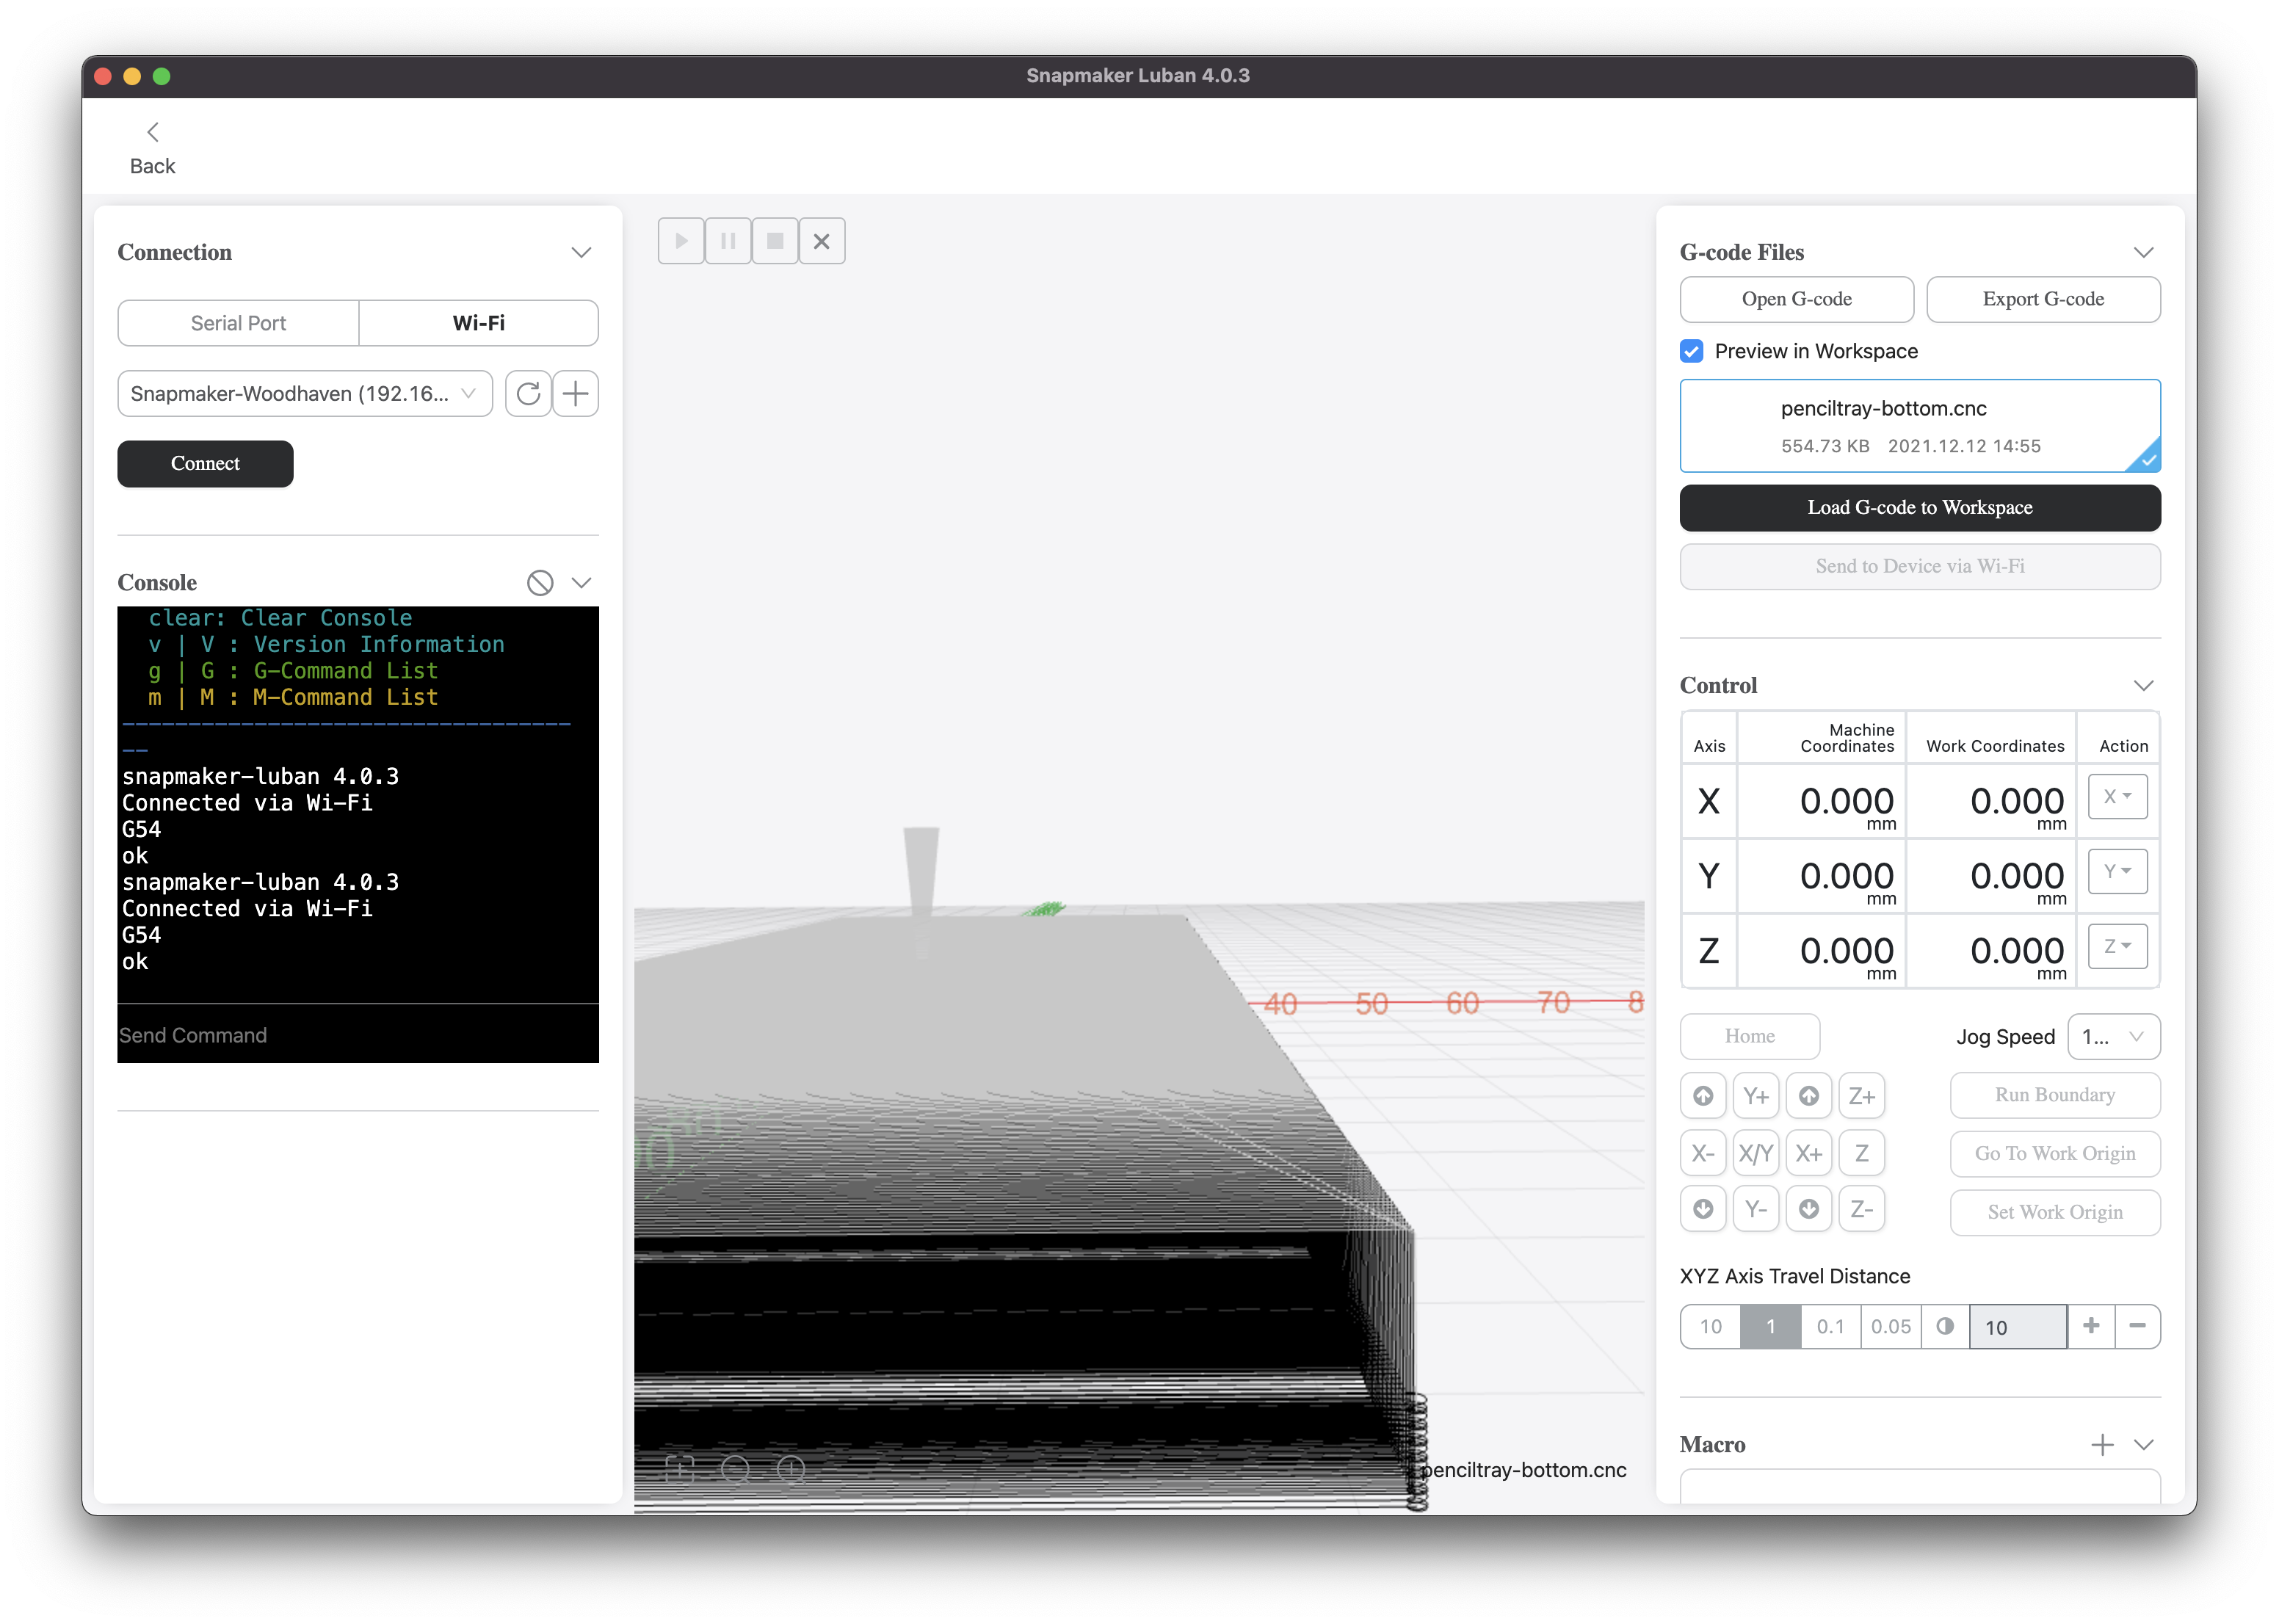Collapse the G-code Files panel
Viewport: 2279px width, 1624px height.
[2143, 253]
